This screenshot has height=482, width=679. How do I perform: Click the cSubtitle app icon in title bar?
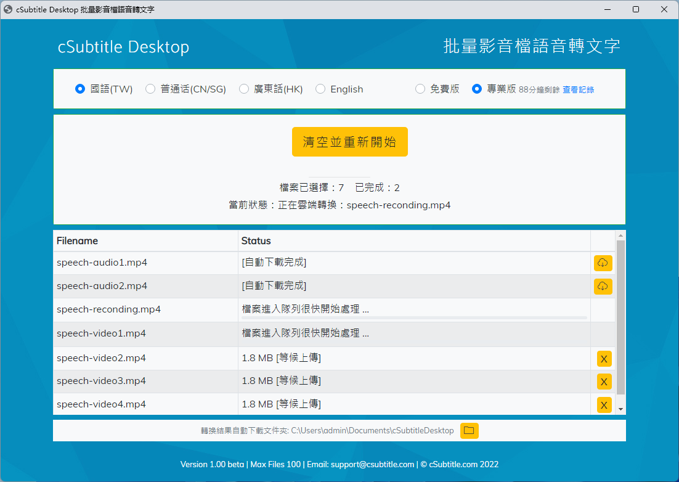click(x=8, y=9)
